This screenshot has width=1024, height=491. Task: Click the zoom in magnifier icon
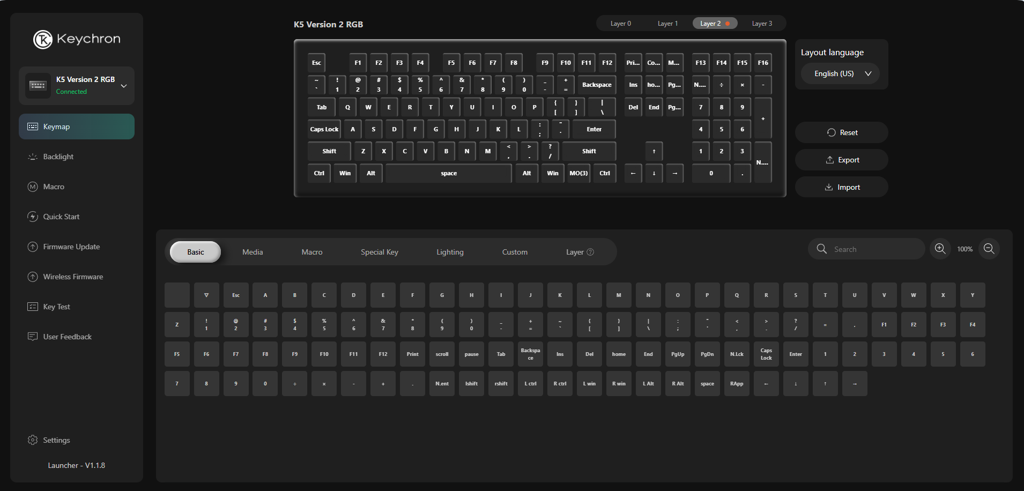point(940,249)
